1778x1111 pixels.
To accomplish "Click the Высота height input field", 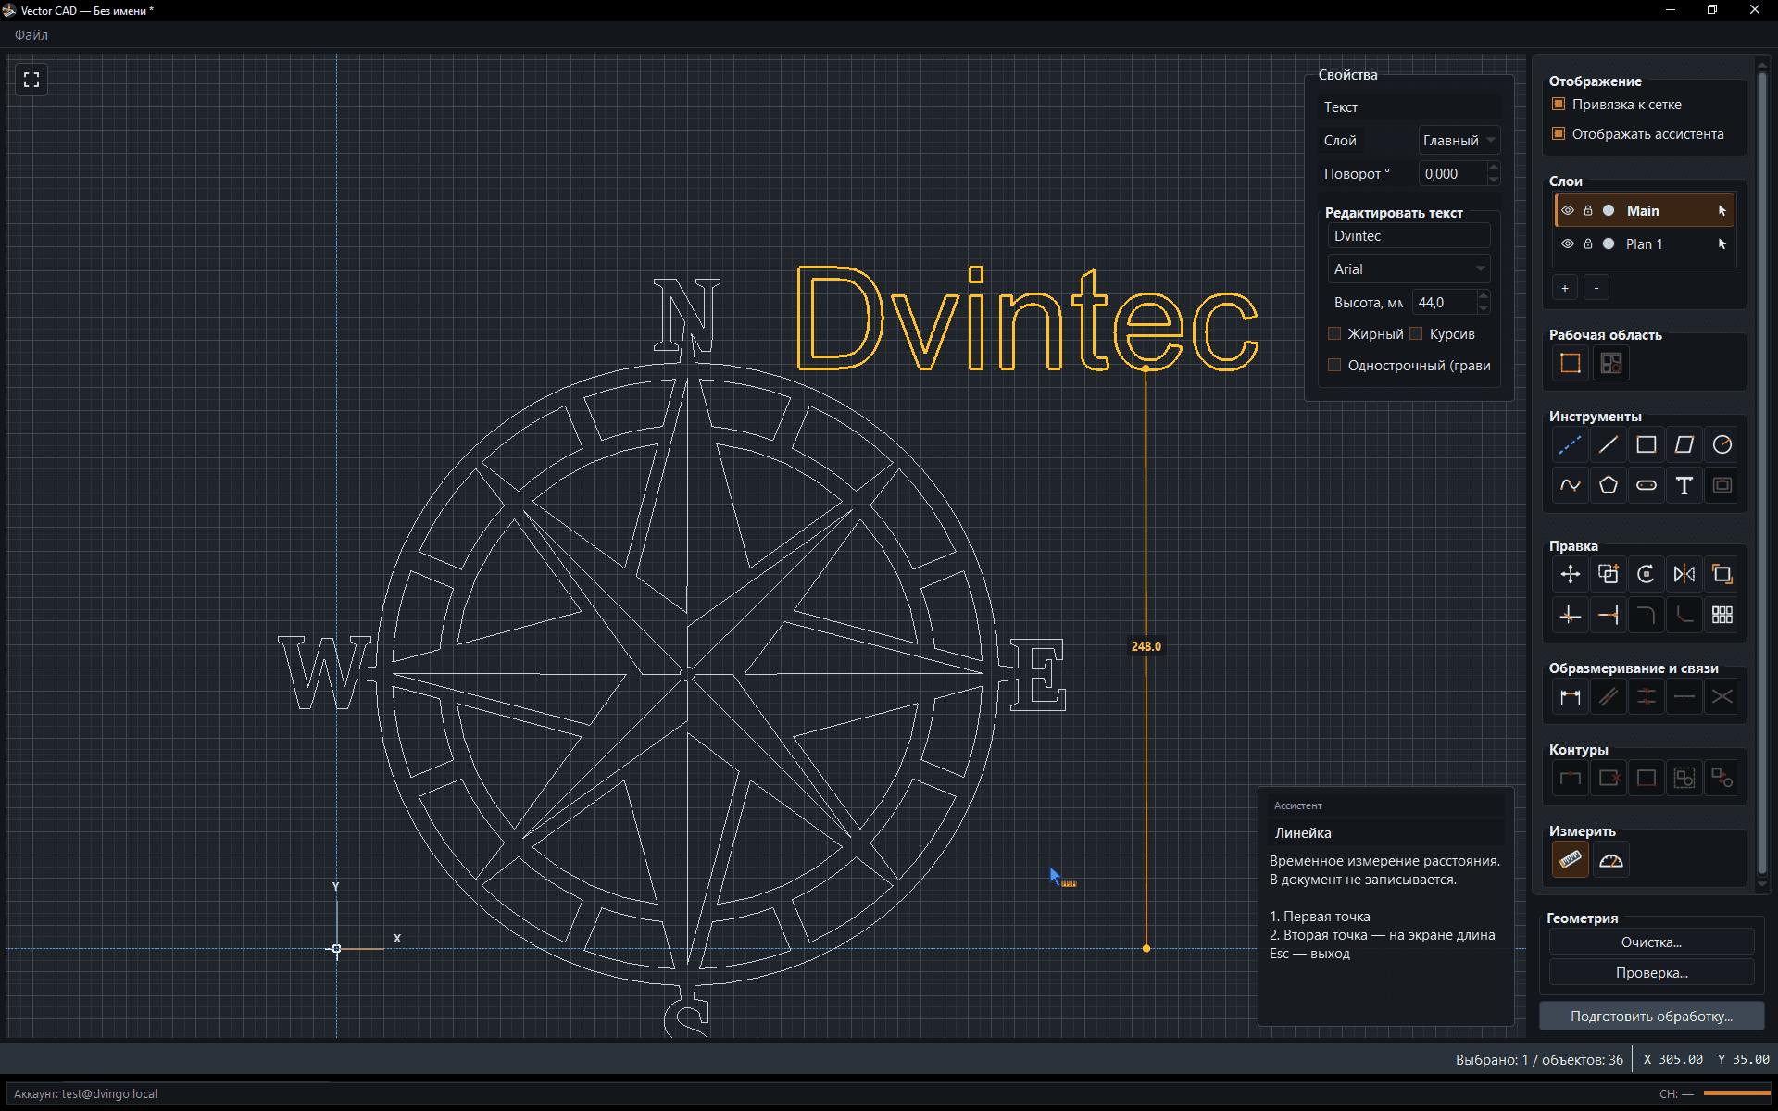I will pos(1444,303).
